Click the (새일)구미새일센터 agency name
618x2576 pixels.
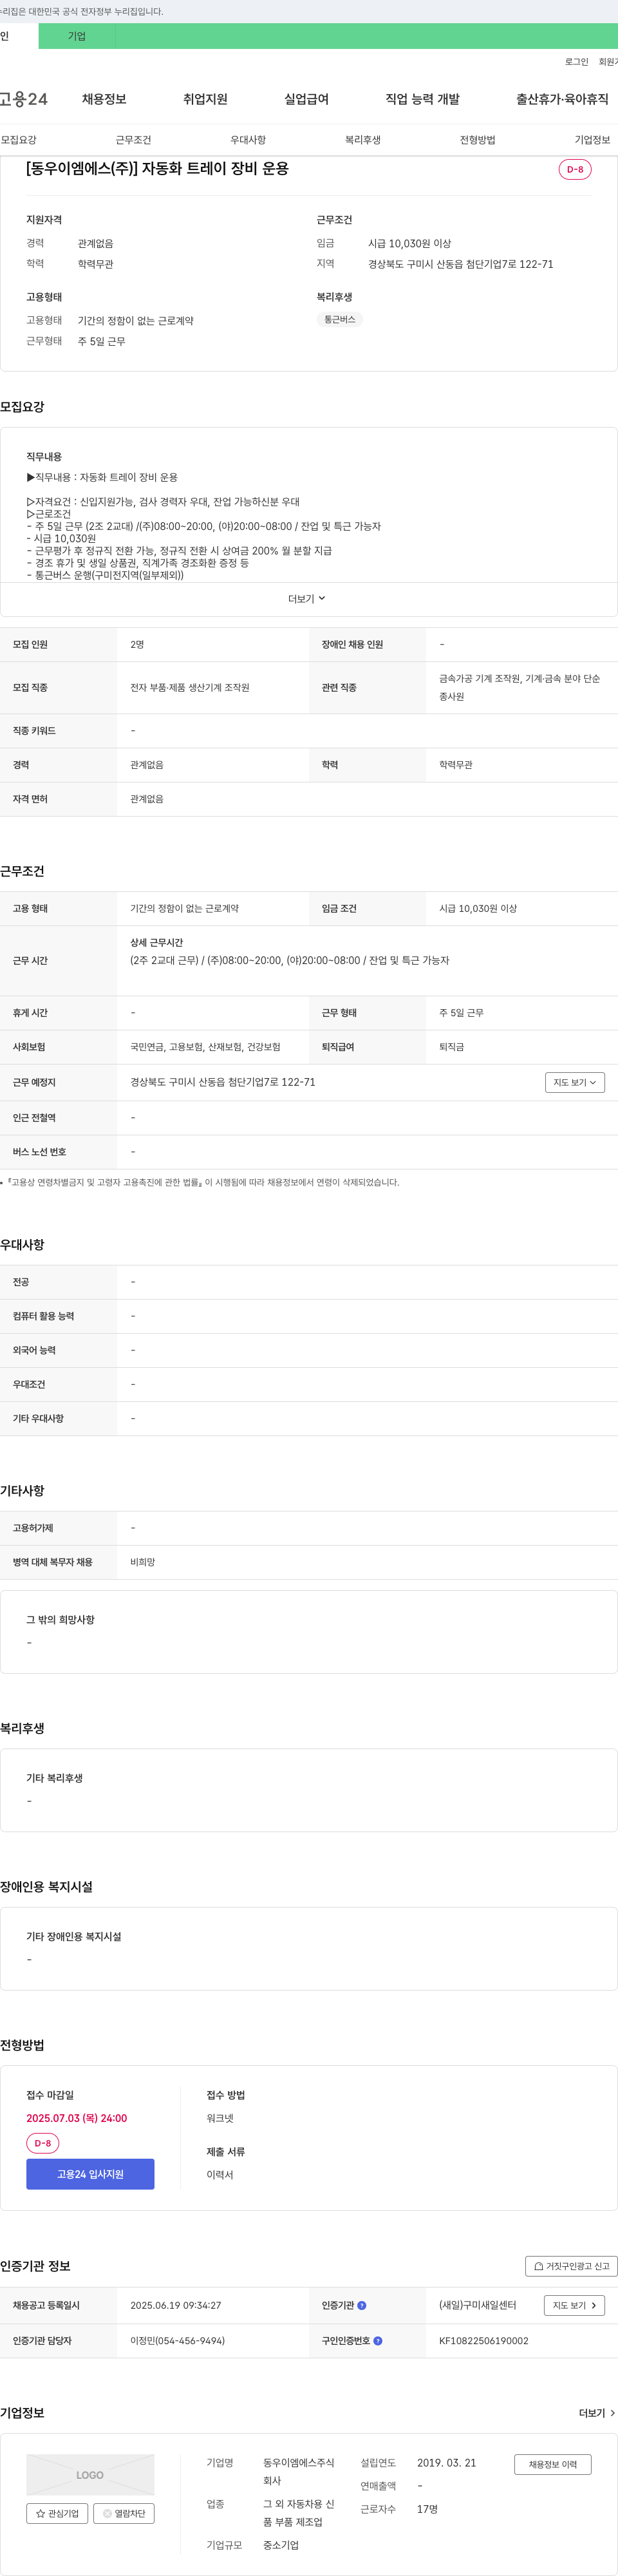tap(478, 2305)
